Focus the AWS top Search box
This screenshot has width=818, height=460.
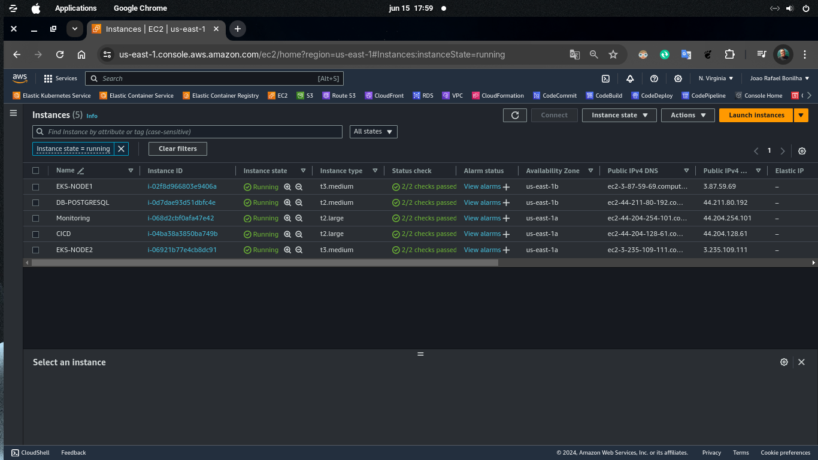pyautogui.click(x=214, y=78)
